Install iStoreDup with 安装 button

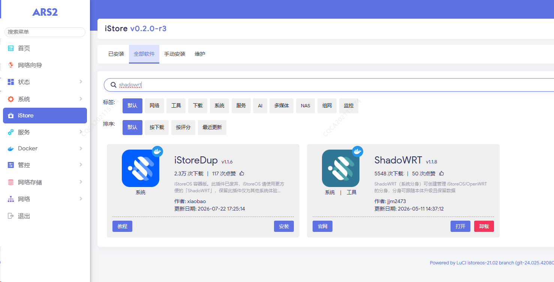point(284,226)
